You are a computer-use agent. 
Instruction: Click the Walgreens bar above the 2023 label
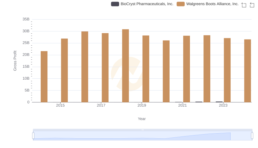pyautogui.click(x=227, y=70)
